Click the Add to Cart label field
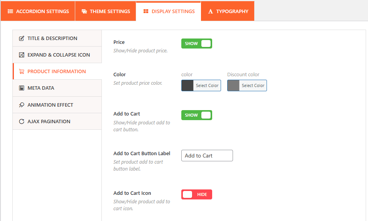The image size is (368, 221). [207, 156]
